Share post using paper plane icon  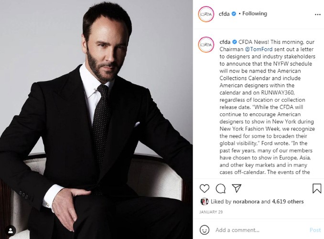[x=237, y=188]
